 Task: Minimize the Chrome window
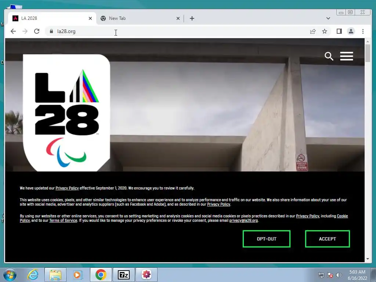click(341, 12)
